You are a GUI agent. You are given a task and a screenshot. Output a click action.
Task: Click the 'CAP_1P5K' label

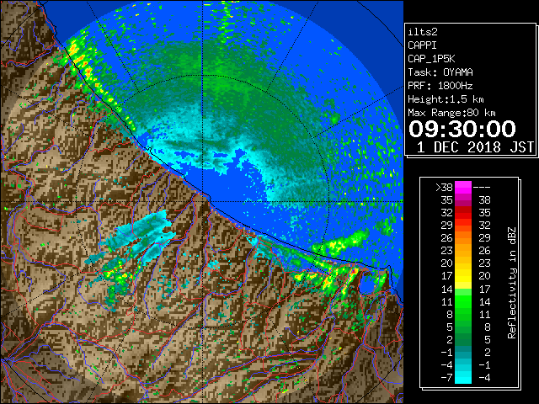tap(431, 59)
